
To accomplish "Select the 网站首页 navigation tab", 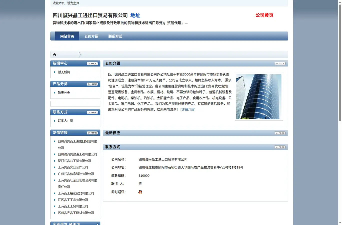I will click(67, 36).
